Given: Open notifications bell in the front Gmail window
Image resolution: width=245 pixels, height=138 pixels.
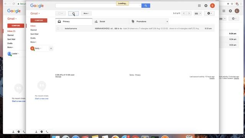Looking at the screenshot, I should (x=206, y=6).
